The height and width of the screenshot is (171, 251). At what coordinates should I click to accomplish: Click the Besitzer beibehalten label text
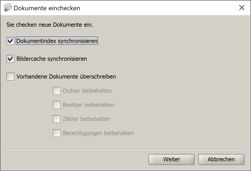click(88, 105)
